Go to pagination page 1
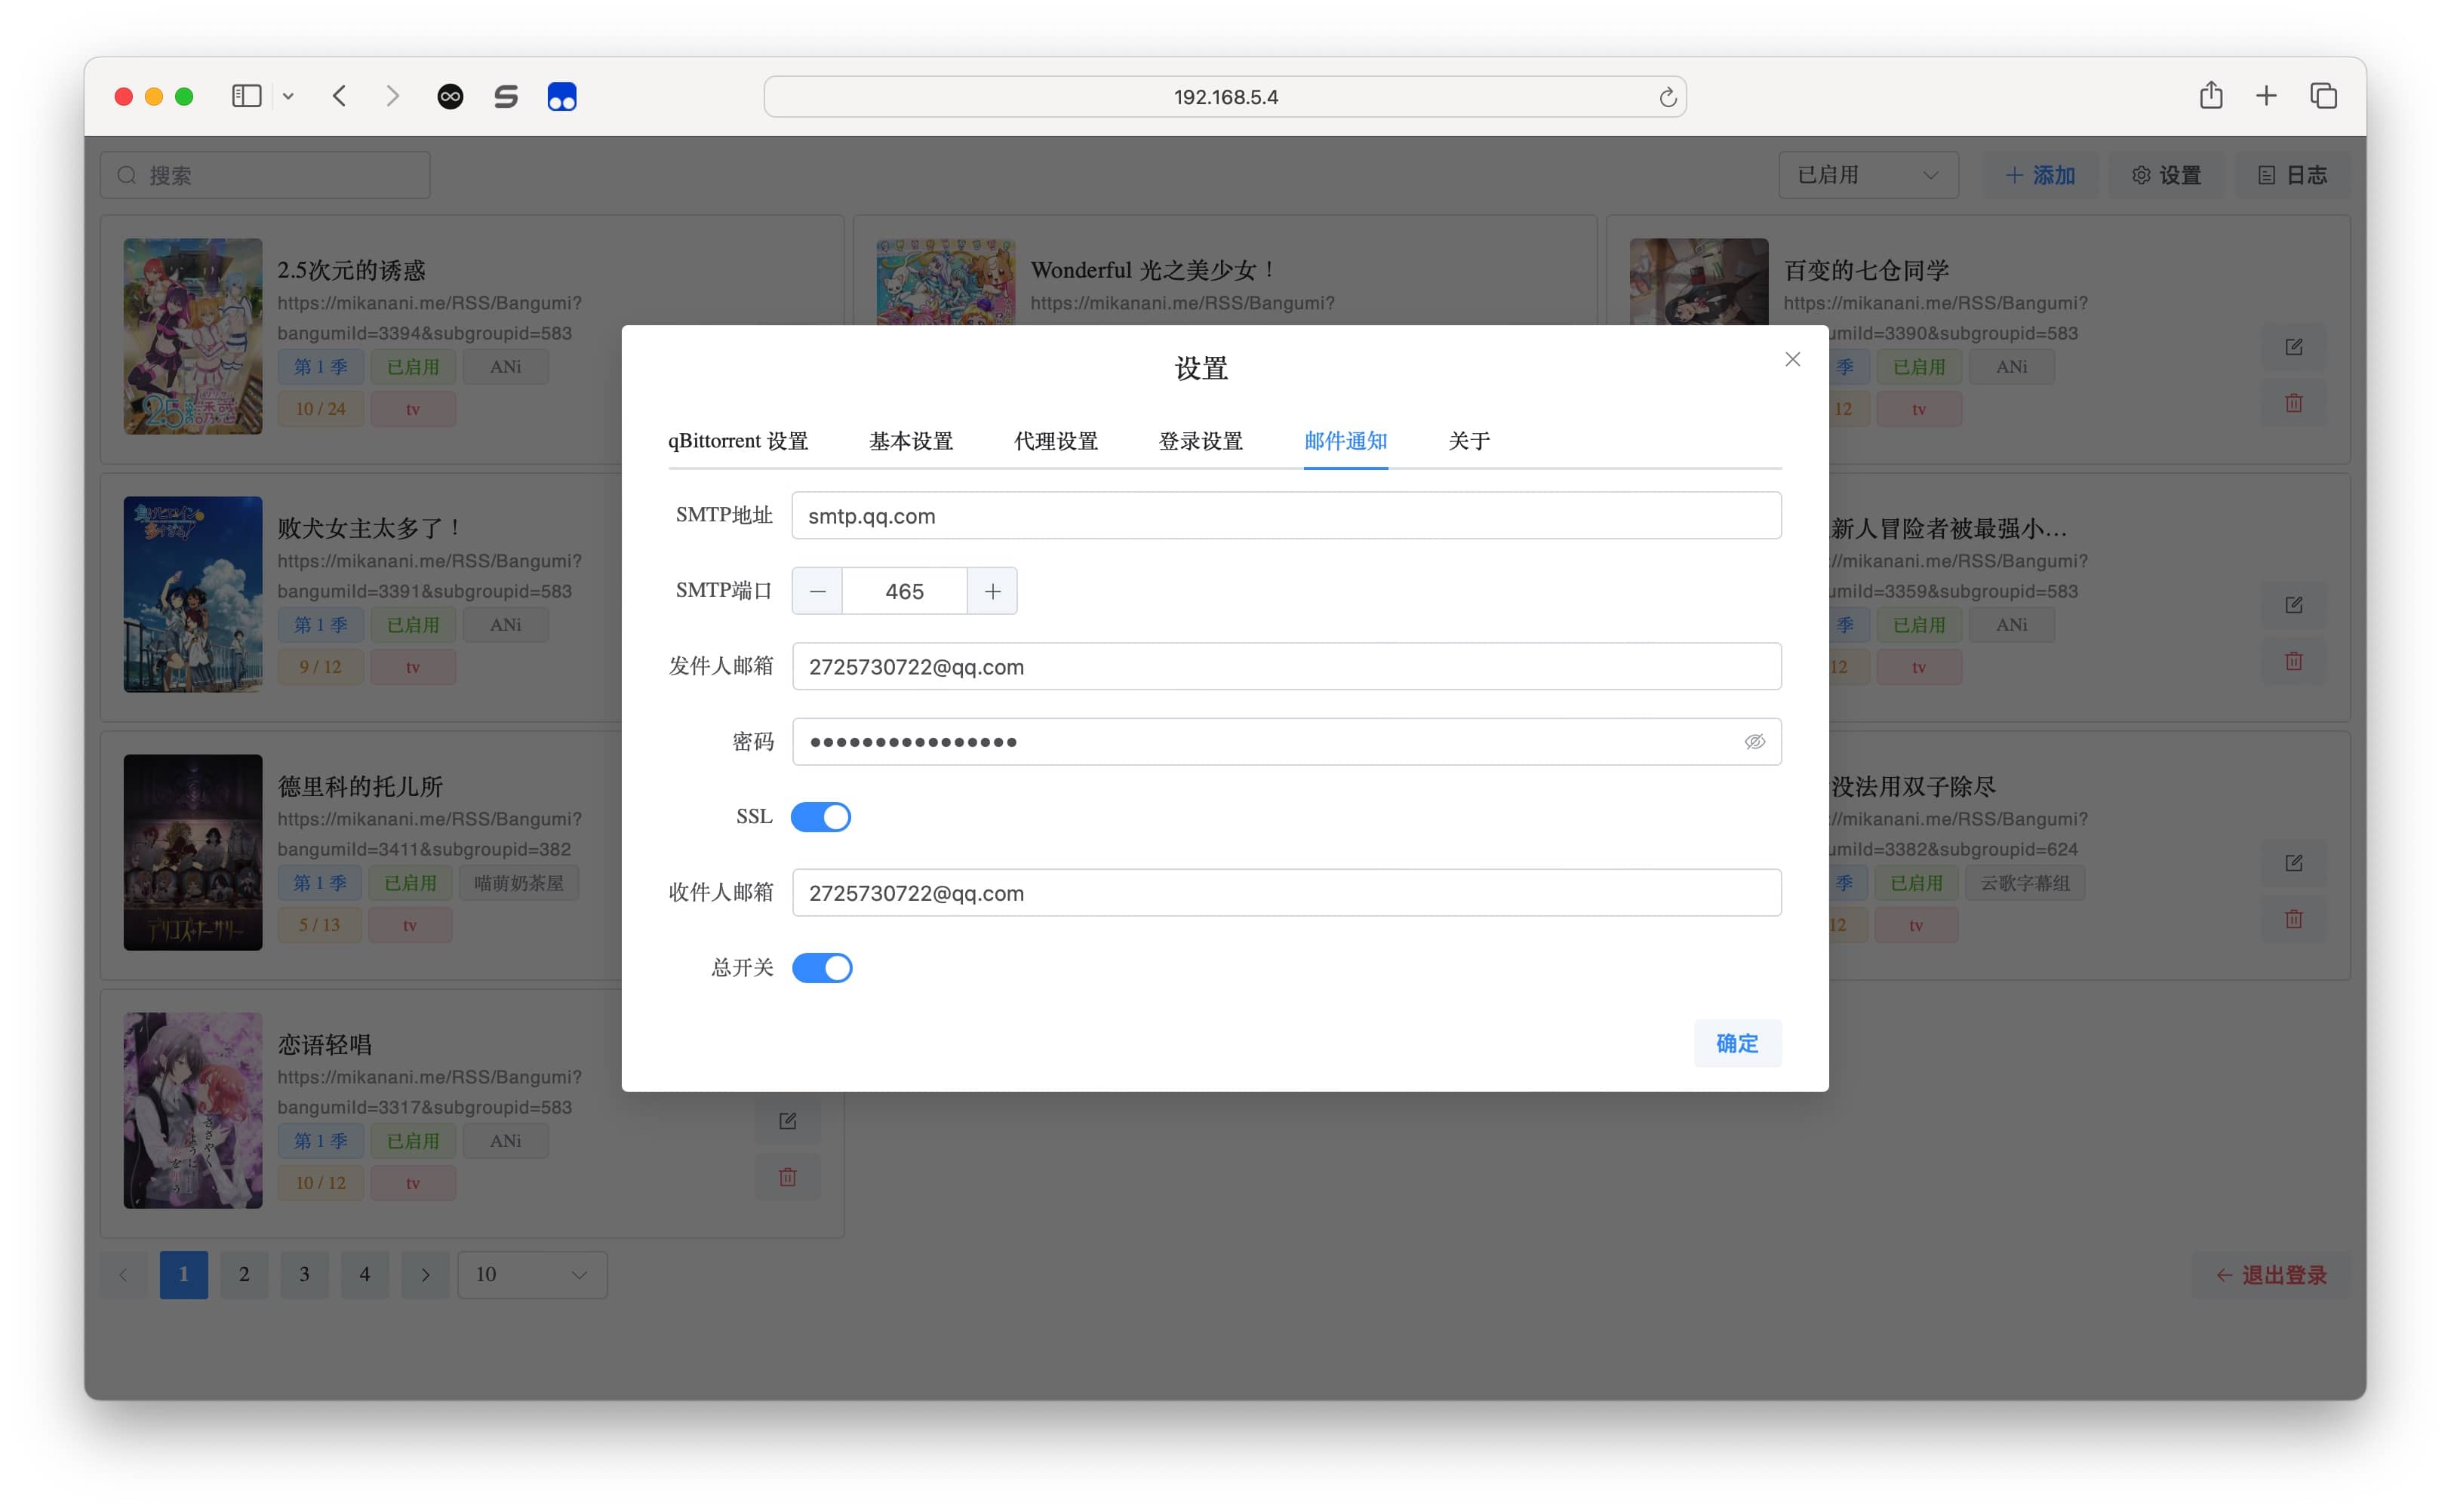The height and width of the screenshot is (1512, 2451). 184,1275
